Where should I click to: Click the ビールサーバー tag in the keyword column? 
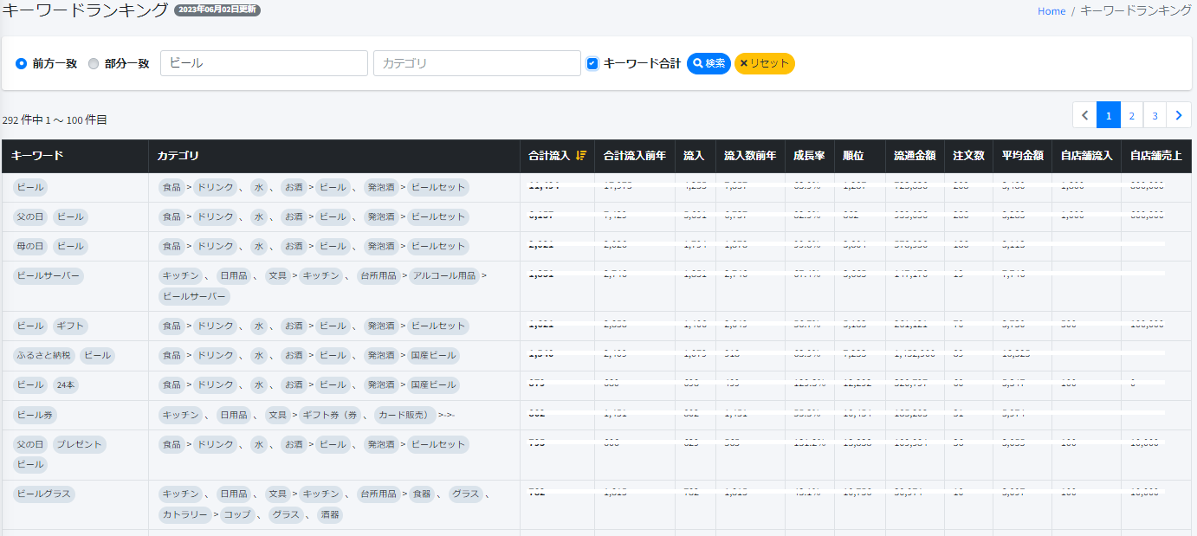pyautogui.click(x=49, y=275)
